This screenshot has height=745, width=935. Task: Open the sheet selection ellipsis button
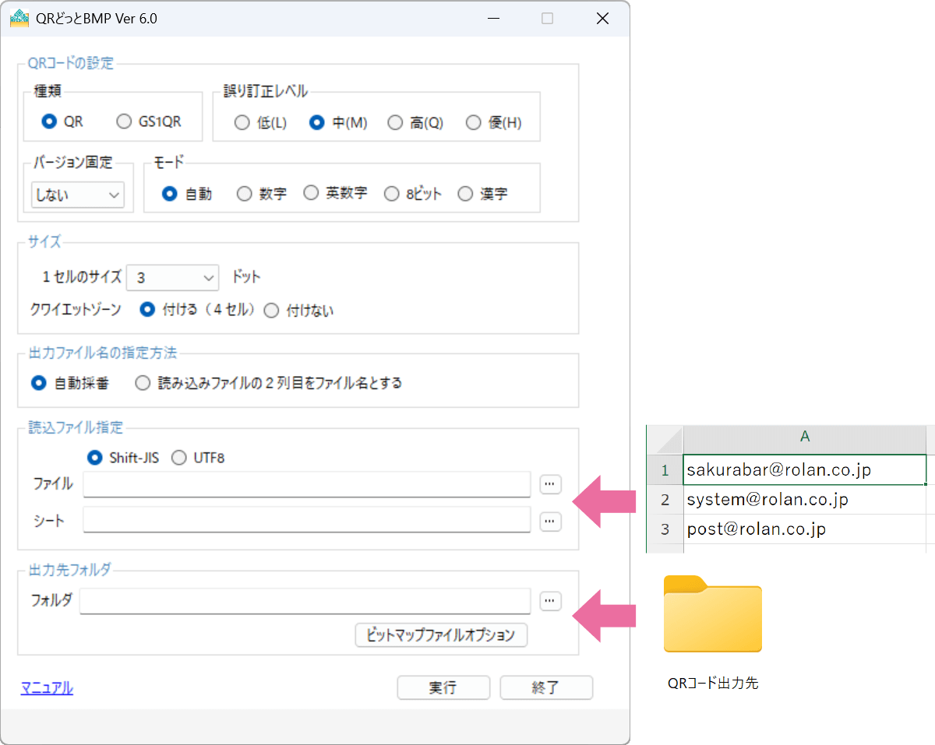coord(550,522)
